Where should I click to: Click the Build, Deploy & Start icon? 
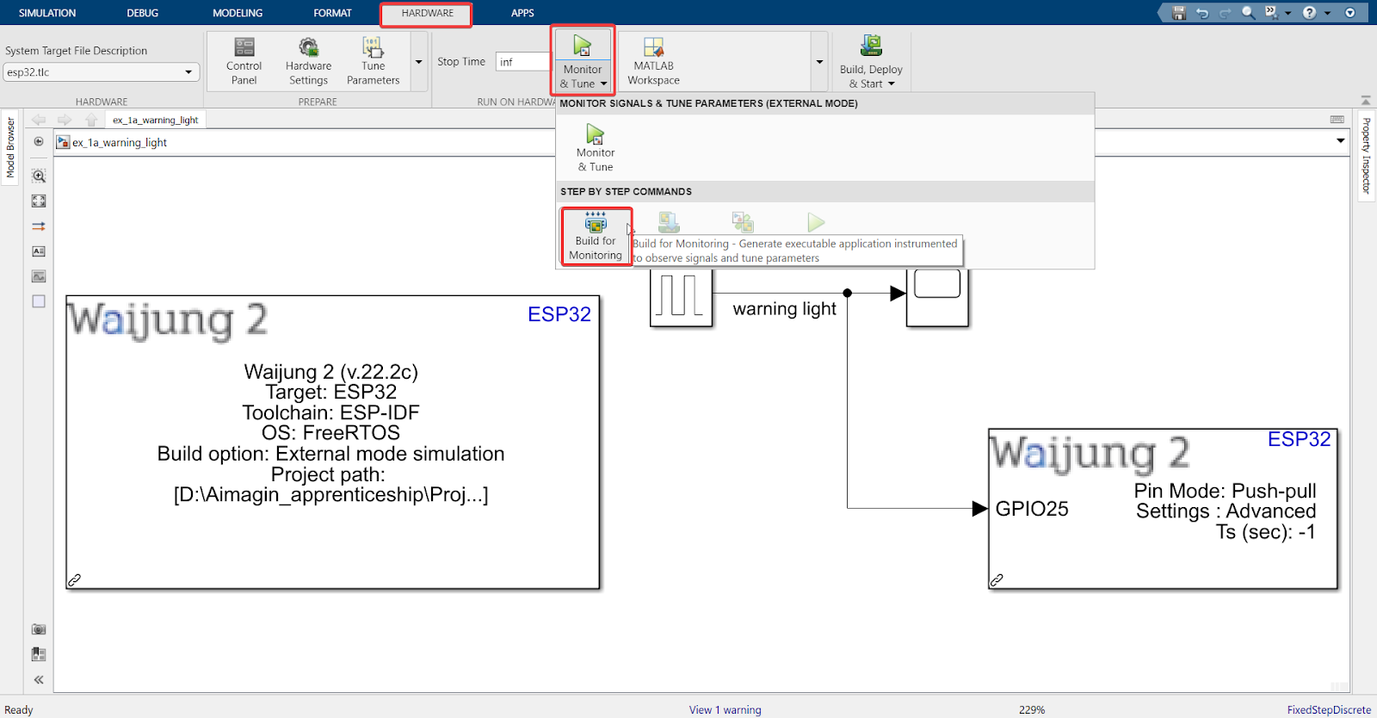point(871,46)
